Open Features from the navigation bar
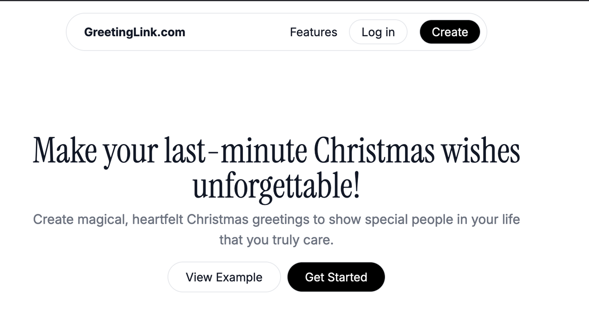Image resolution: width=589 pixels, height=311 pixels. pyautogui.click(x=313, y=32)
